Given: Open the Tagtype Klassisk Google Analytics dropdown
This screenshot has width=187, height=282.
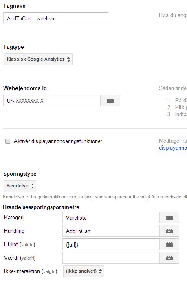Looking at the screenshot, I should point(38,59).
